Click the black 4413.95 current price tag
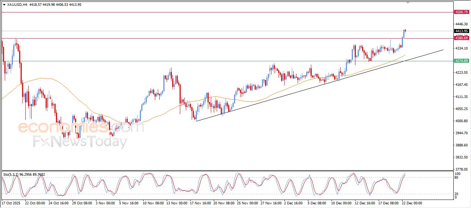 (x=461, y=31)
